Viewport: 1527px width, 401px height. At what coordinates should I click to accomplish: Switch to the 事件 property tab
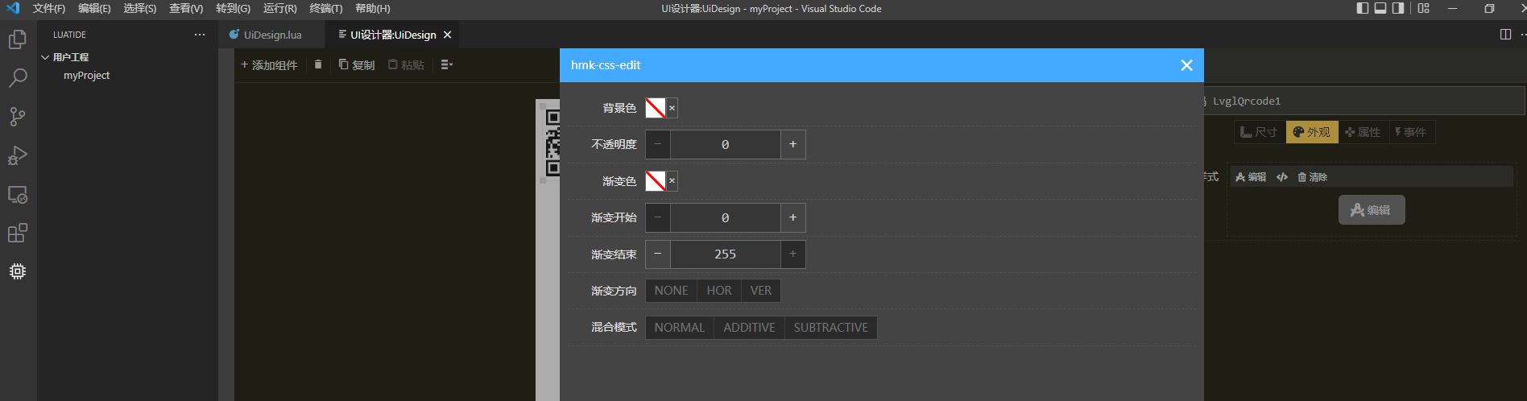pos(1410,132)
